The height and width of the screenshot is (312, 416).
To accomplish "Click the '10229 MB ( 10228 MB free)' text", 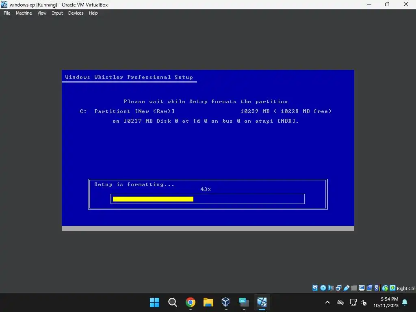I will (286, 111).
